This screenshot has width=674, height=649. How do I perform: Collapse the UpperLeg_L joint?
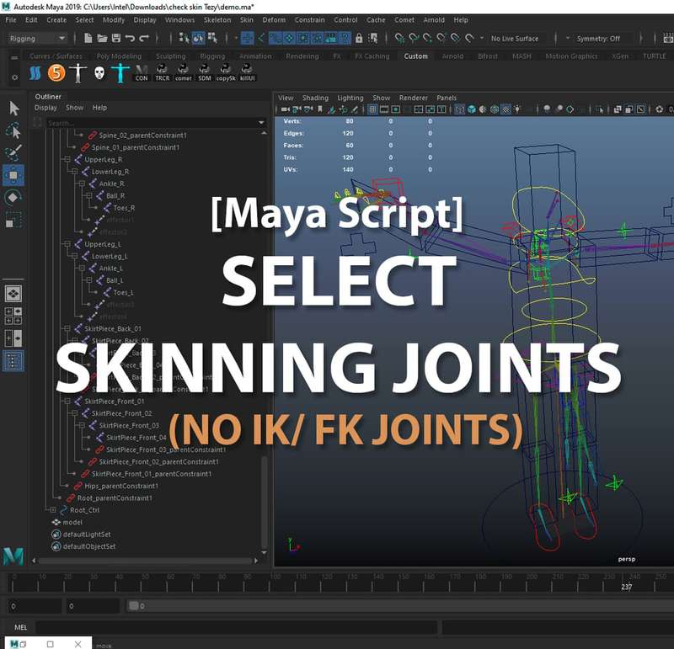click(x=67, y=244)
